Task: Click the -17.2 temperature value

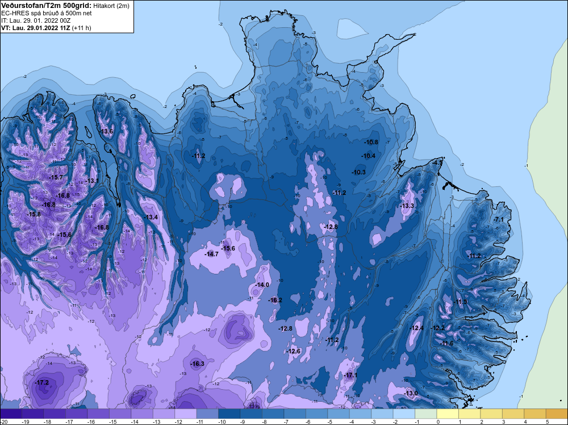Action: [41, 382]
